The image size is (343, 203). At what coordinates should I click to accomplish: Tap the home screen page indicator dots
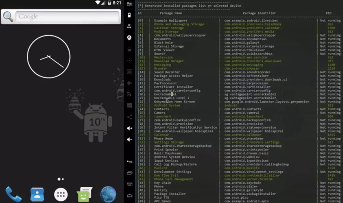point(61,179)
